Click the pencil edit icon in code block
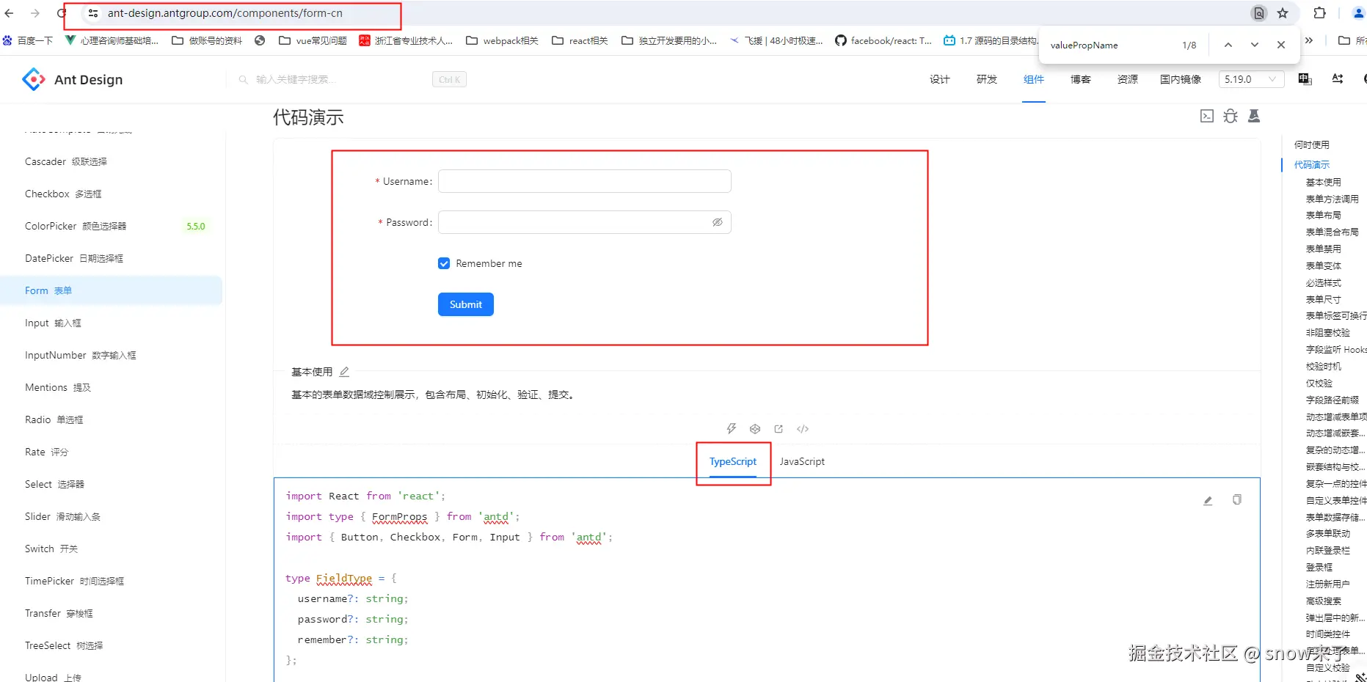The width and height of the screenshot is (1367, 682). tap(1208, 500)
